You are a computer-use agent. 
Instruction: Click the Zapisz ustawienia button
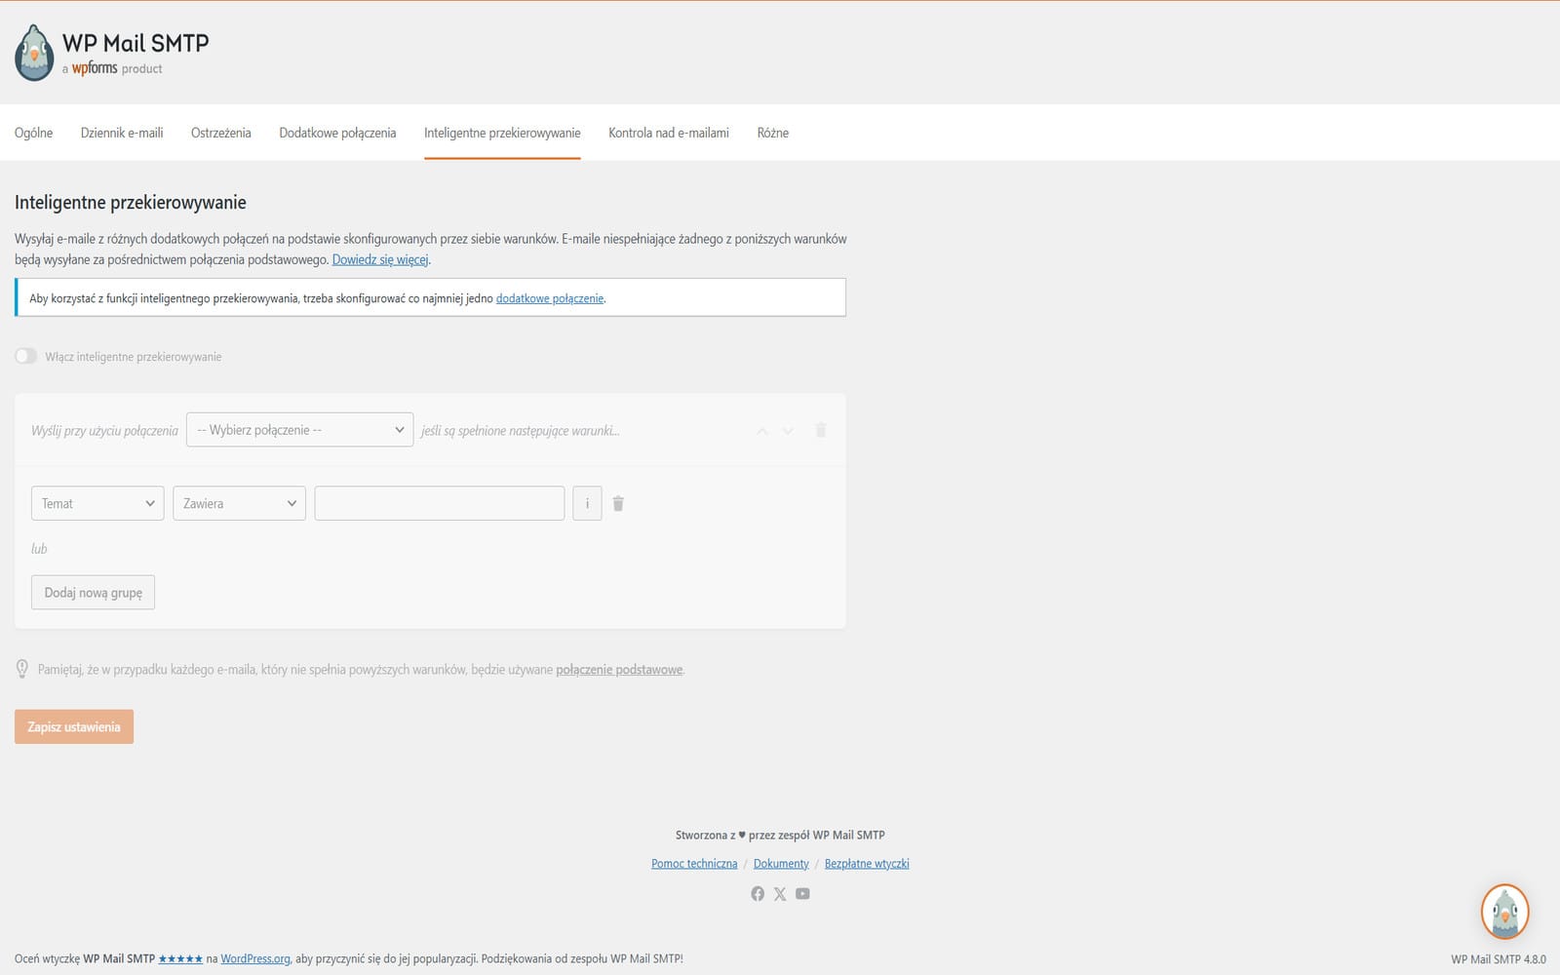(74, 726)
